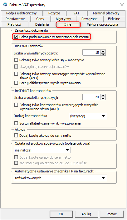Viewport: 127px width, 220px height.
Task: Enable Pokazuj tylko towary które są w magazynie
Action: 16,60
